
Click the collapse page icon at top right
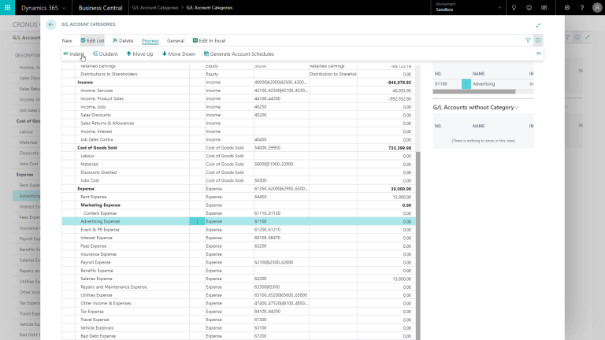click(x=538, y=25)
